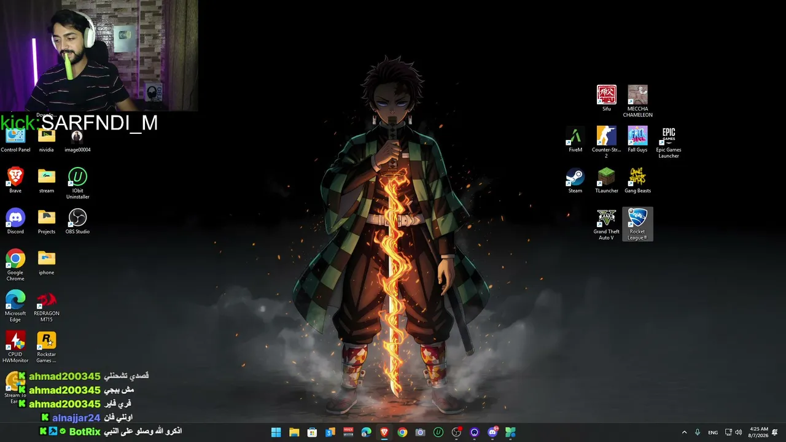Open the notification bell in system tray

775,433
